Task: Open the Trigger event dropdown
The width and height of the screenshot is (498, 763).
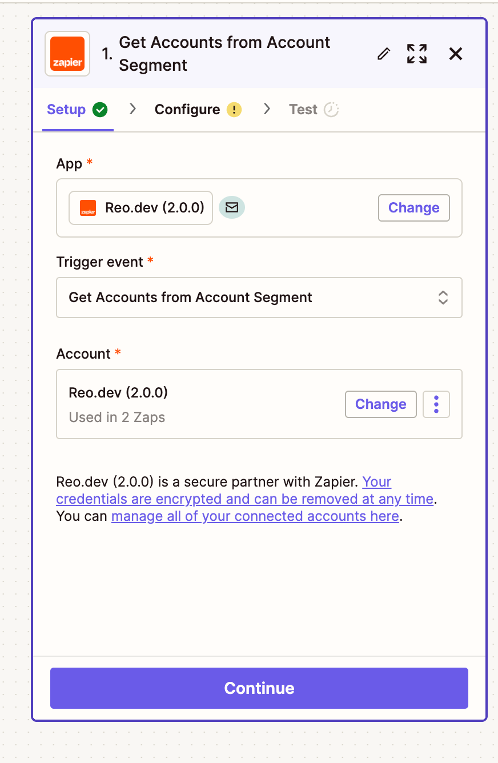Action: (259, 298)
